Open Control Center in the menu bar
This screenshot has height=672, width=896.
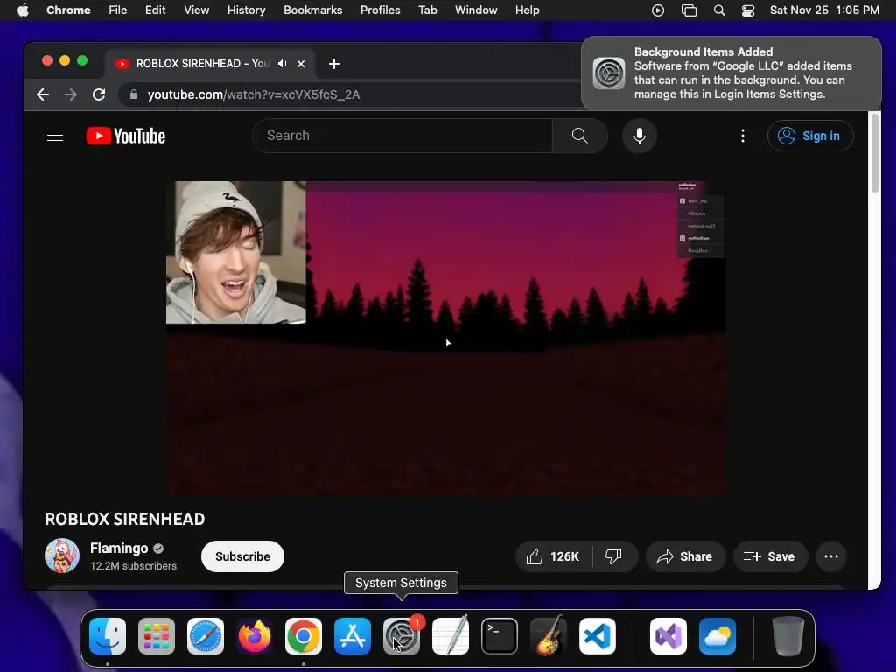(x=747, y=10)
